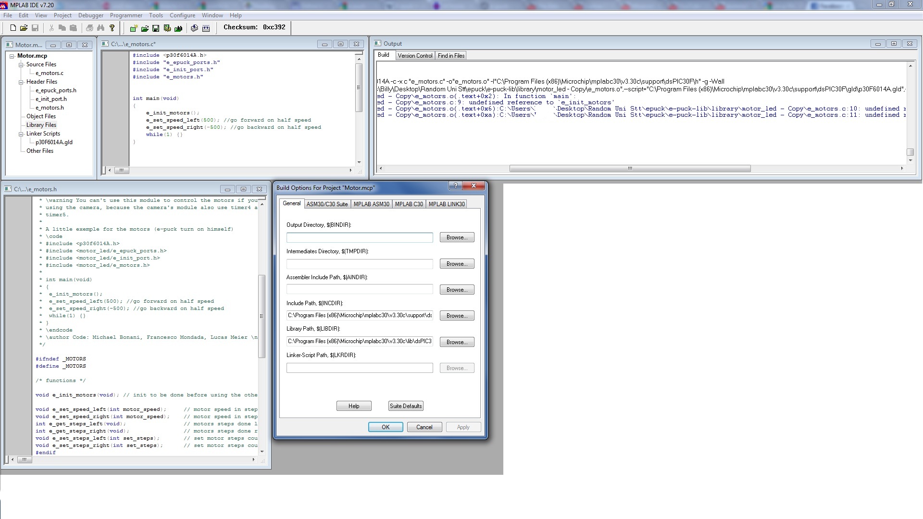The image size is (923, 519).
Task: Select the Other Files folder
Action: coord(40,151)
